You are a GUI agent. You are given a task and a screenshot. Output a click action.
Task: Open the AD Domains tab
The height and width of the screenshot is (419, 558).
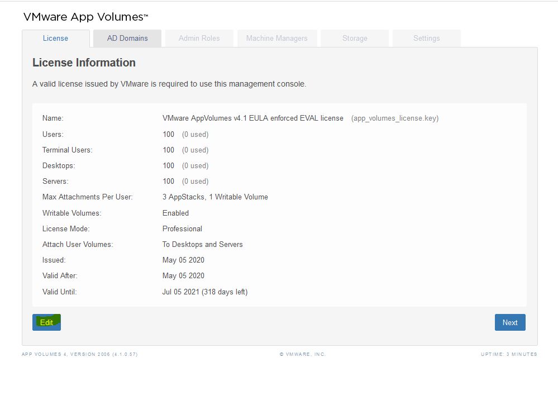click(127, 39)
